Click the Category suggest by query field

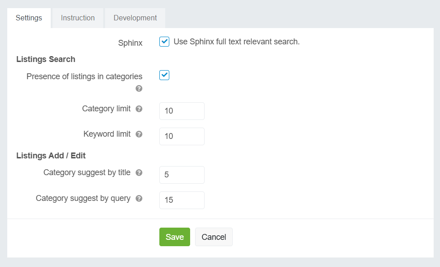pyautogui.click(x=182, y=200)
